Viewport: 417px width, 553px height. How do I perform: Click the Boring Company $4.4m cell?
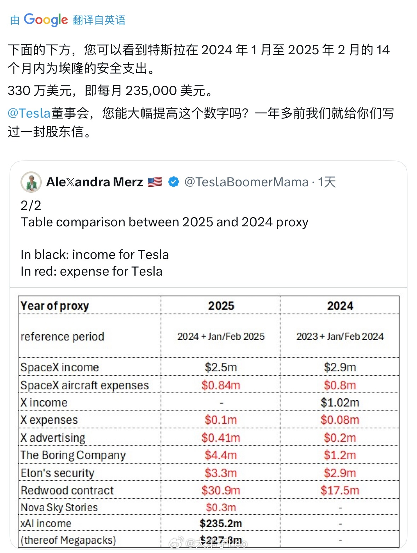[221, 455]
